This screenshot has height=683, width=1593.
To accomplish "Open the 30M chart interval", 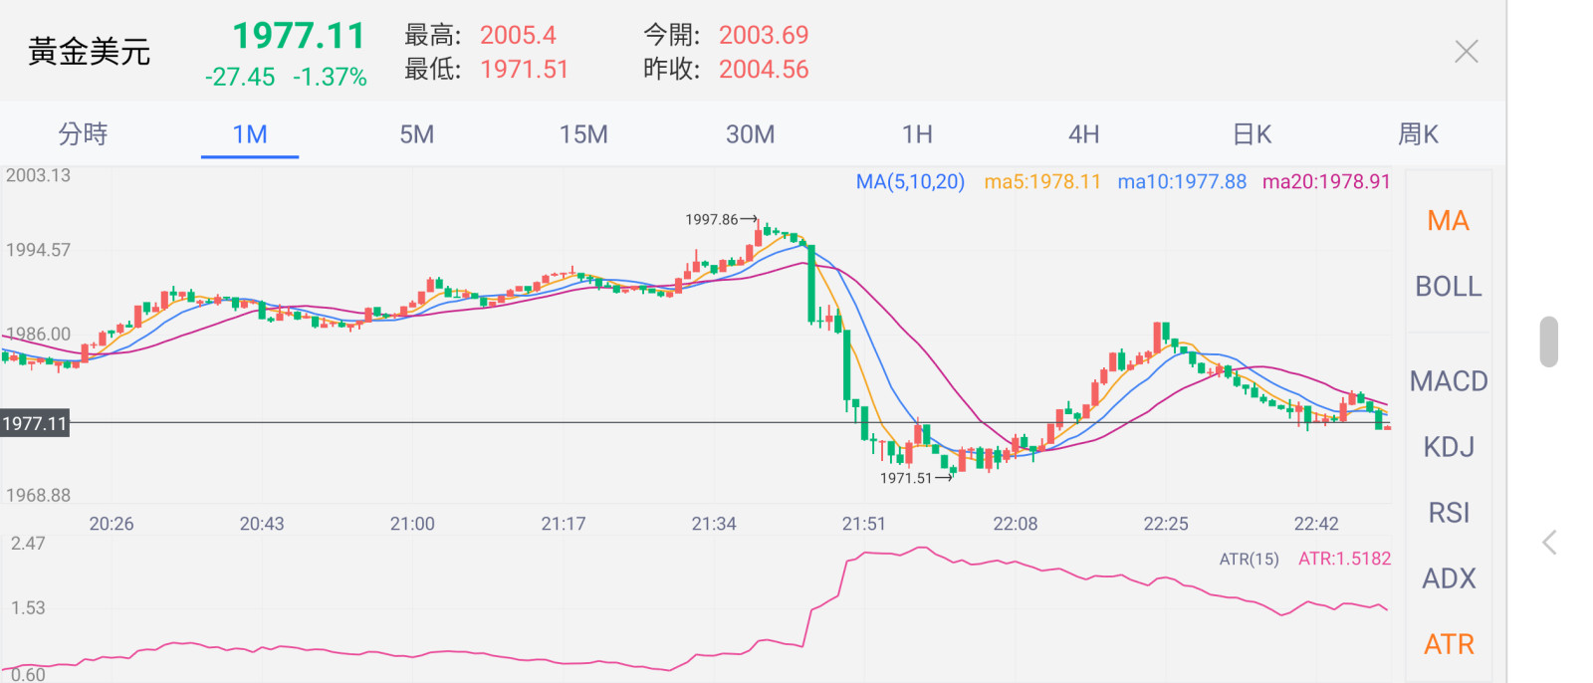I will pos(751,134).
